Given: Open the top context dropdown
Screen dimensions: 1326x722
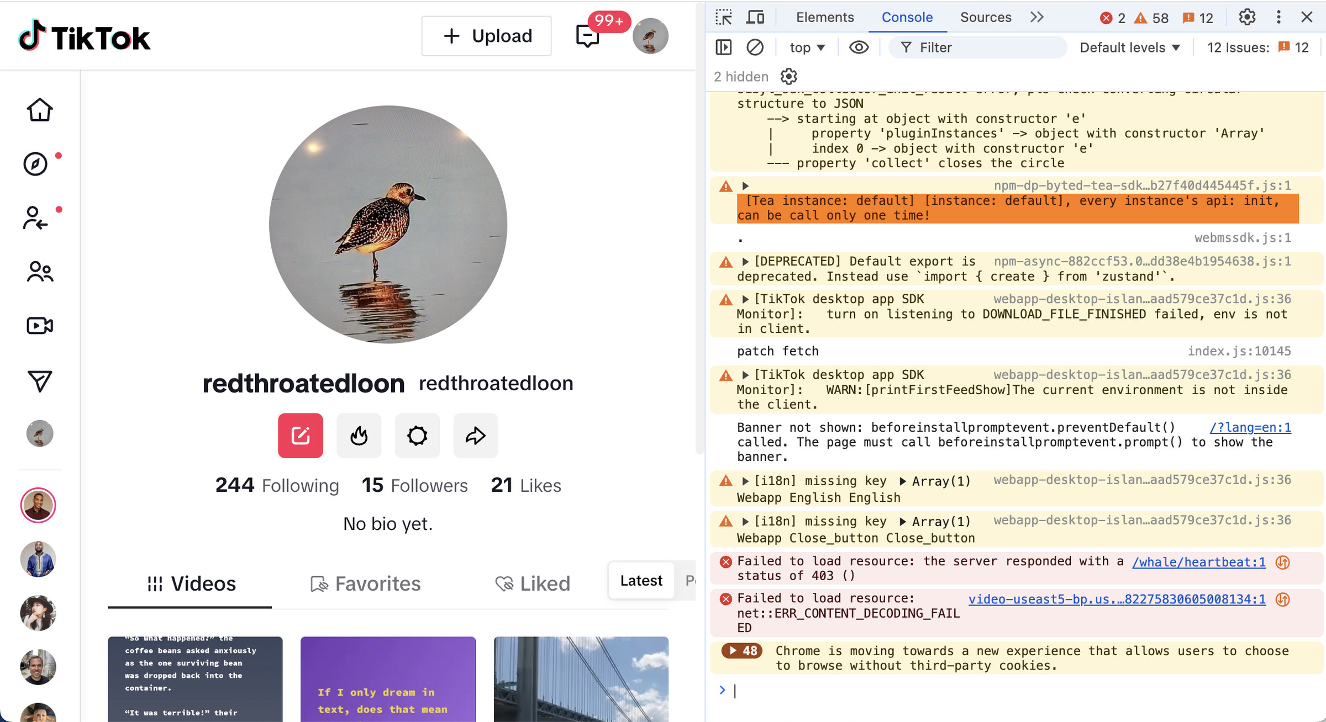Looking at the screenshot, I should click(807, 47).
